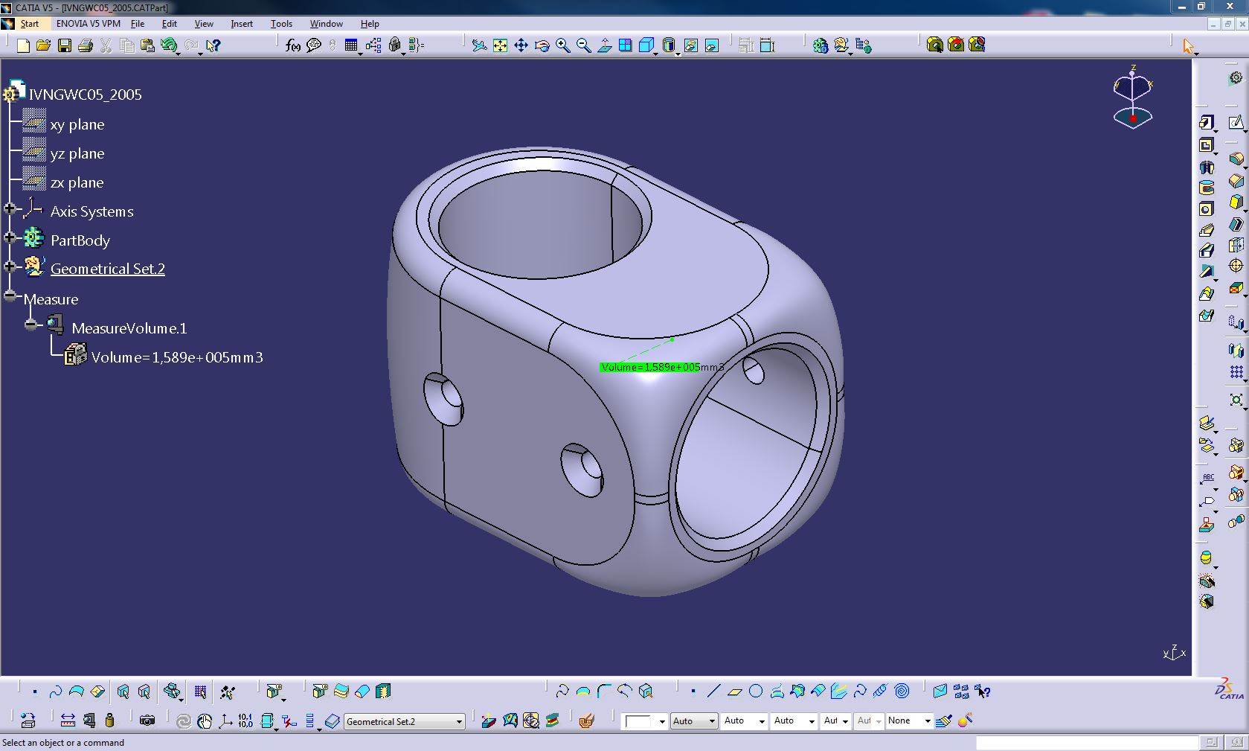Click the Fly Mode airplane icon
Image resolution: width=1249 pixels, height=751 pixels.
[x=479, y=46]
